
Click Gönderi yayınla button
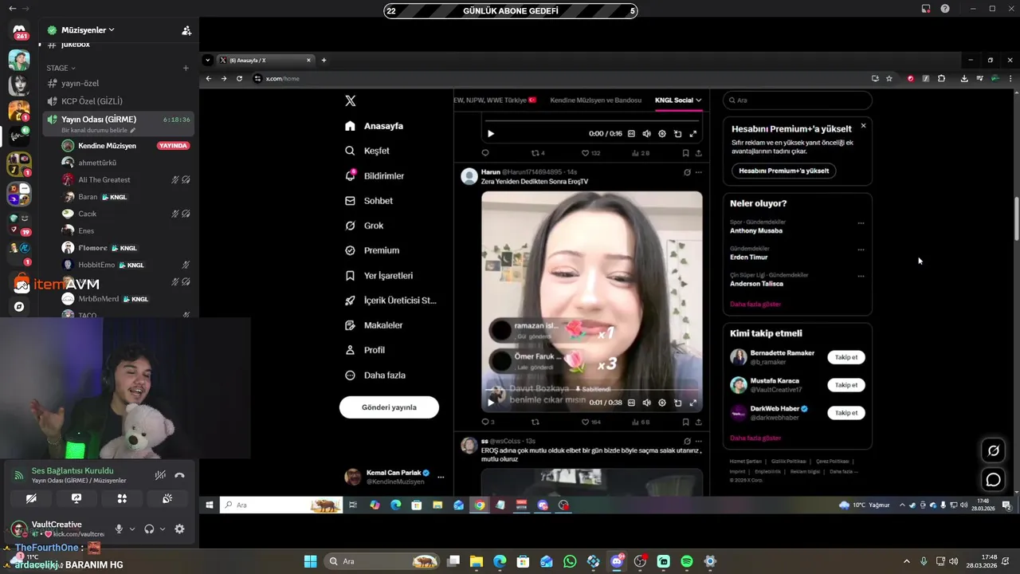[389, 407]
